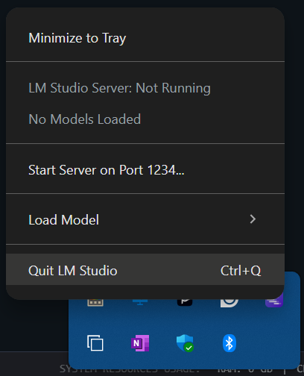Expand the Load Model chevron arrow
The width and height of the screenshot is (304, 376).
[x=253, y=219]
